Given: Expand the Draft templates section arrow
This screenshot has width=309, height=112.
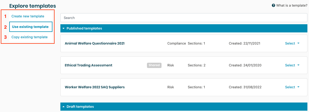Looking at the screenshot, I should pyautogui.click(x=64, y=107).
